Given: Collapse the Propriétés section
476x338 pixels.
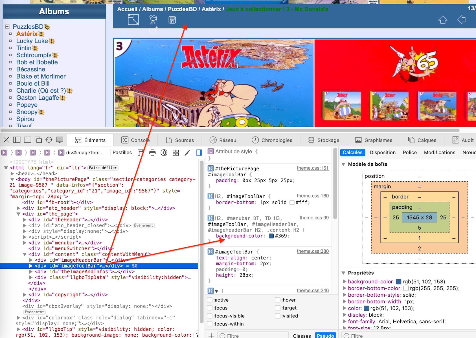Looking at the screenshot, I should 343,273.
